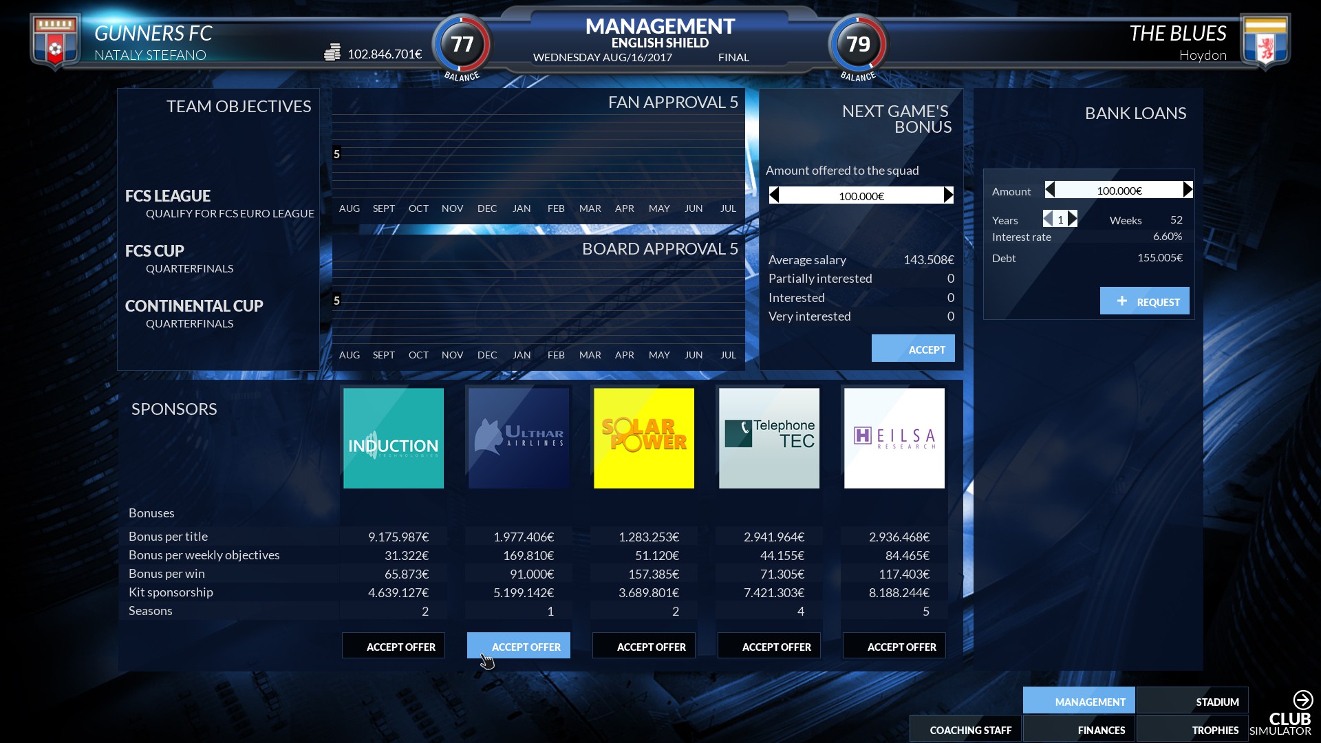Accept the Heilsa Research sponsor offer
Screen dimensions: 1321x743
click(894, 646)
